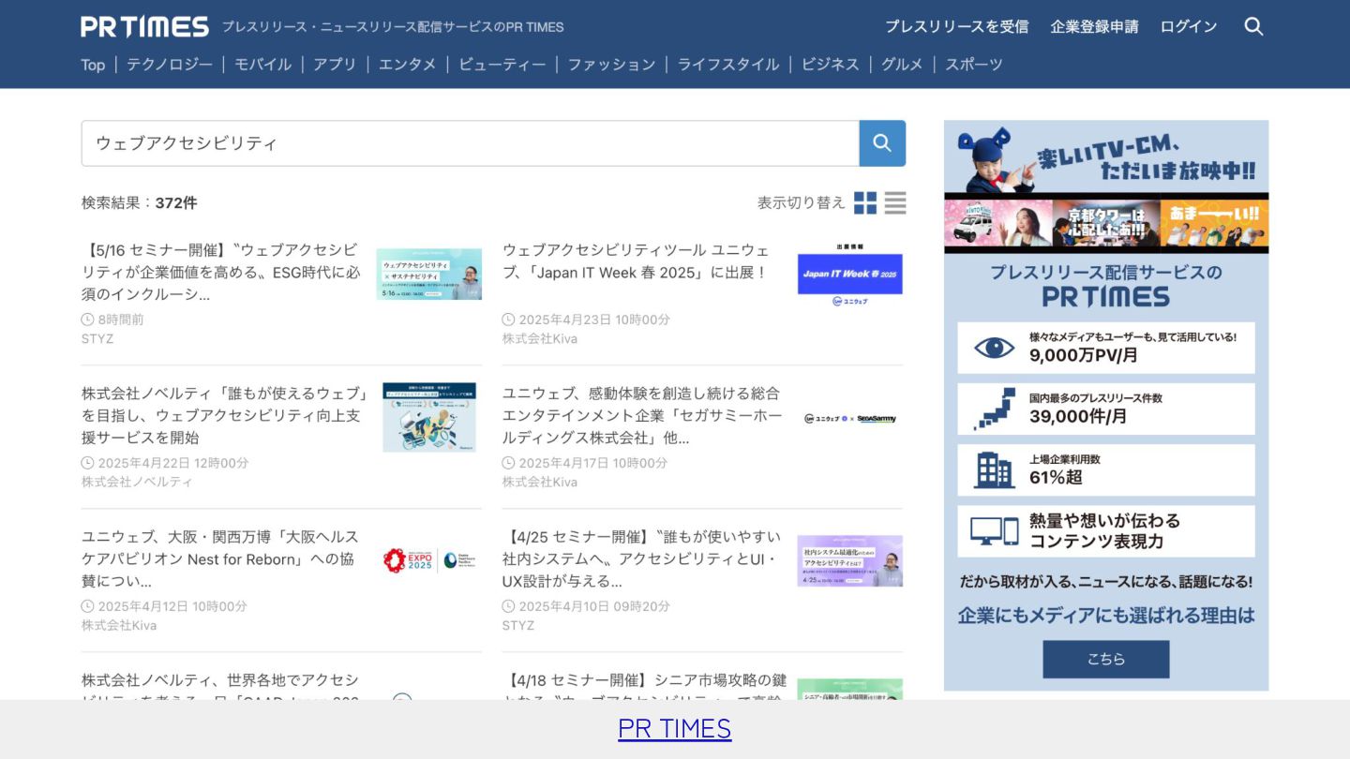Click 株式会社Kiva under the April 23 article
This screenshot has width=1350, height=759.
(540, 339)
